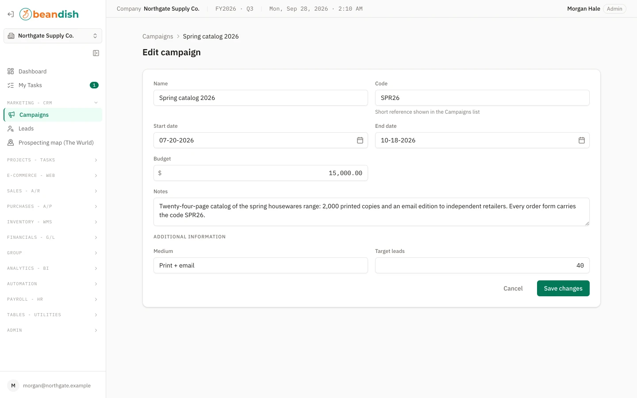Viewport: 637px width, 398px height.
Task: Expand the Analytics - BI section
Action: point(53,268)
